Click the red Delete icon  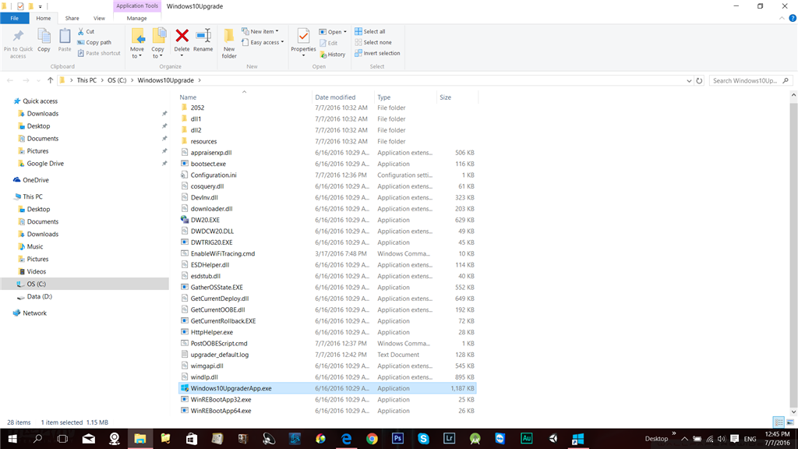click(182, 36)
